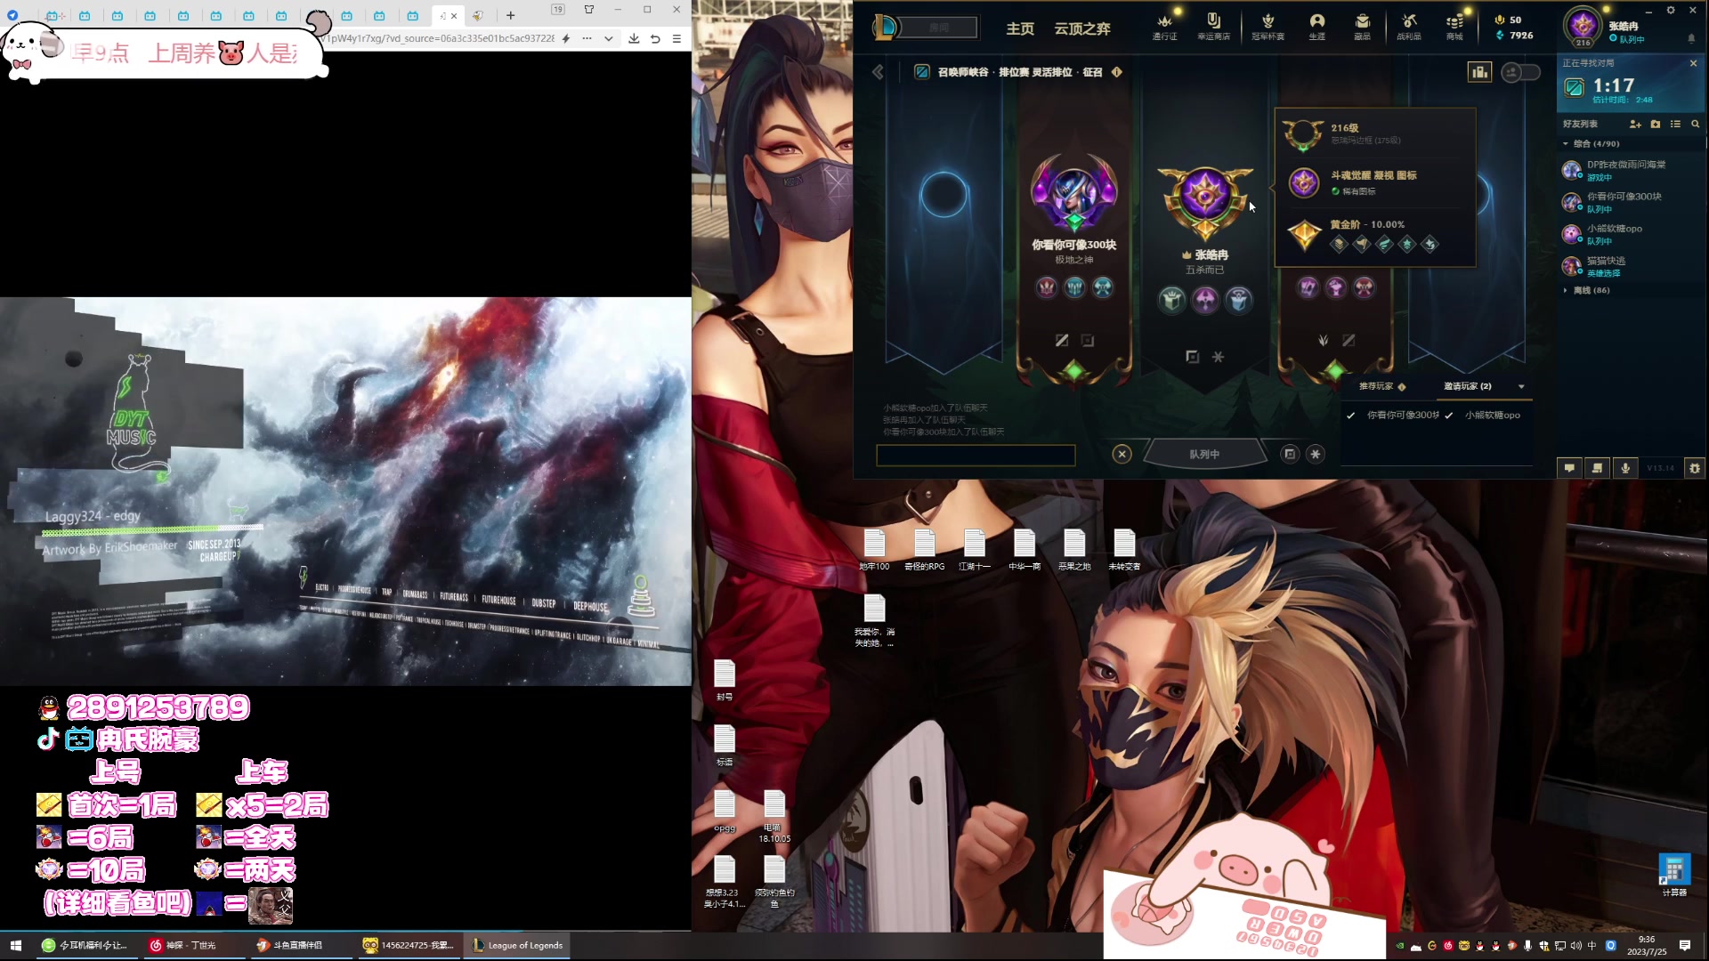Click the info icon beside 征召 mode title
The image size is (1709, 961).
1116,72
